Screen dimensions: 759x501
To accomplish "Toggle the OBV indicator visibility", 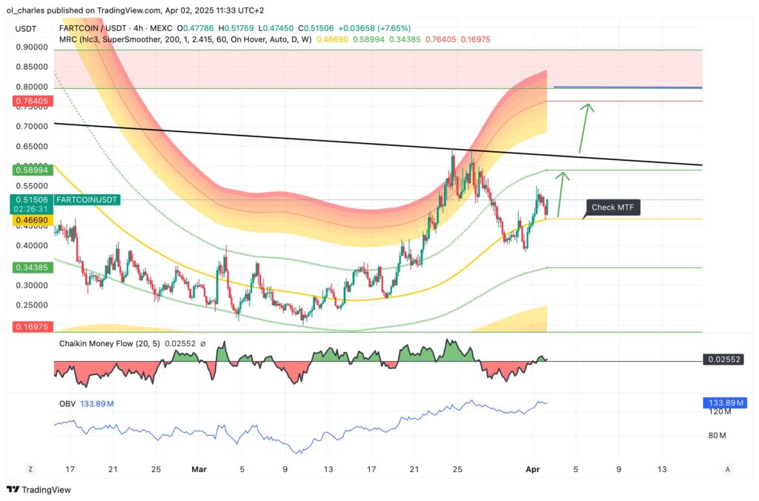I will pos(70,403).
